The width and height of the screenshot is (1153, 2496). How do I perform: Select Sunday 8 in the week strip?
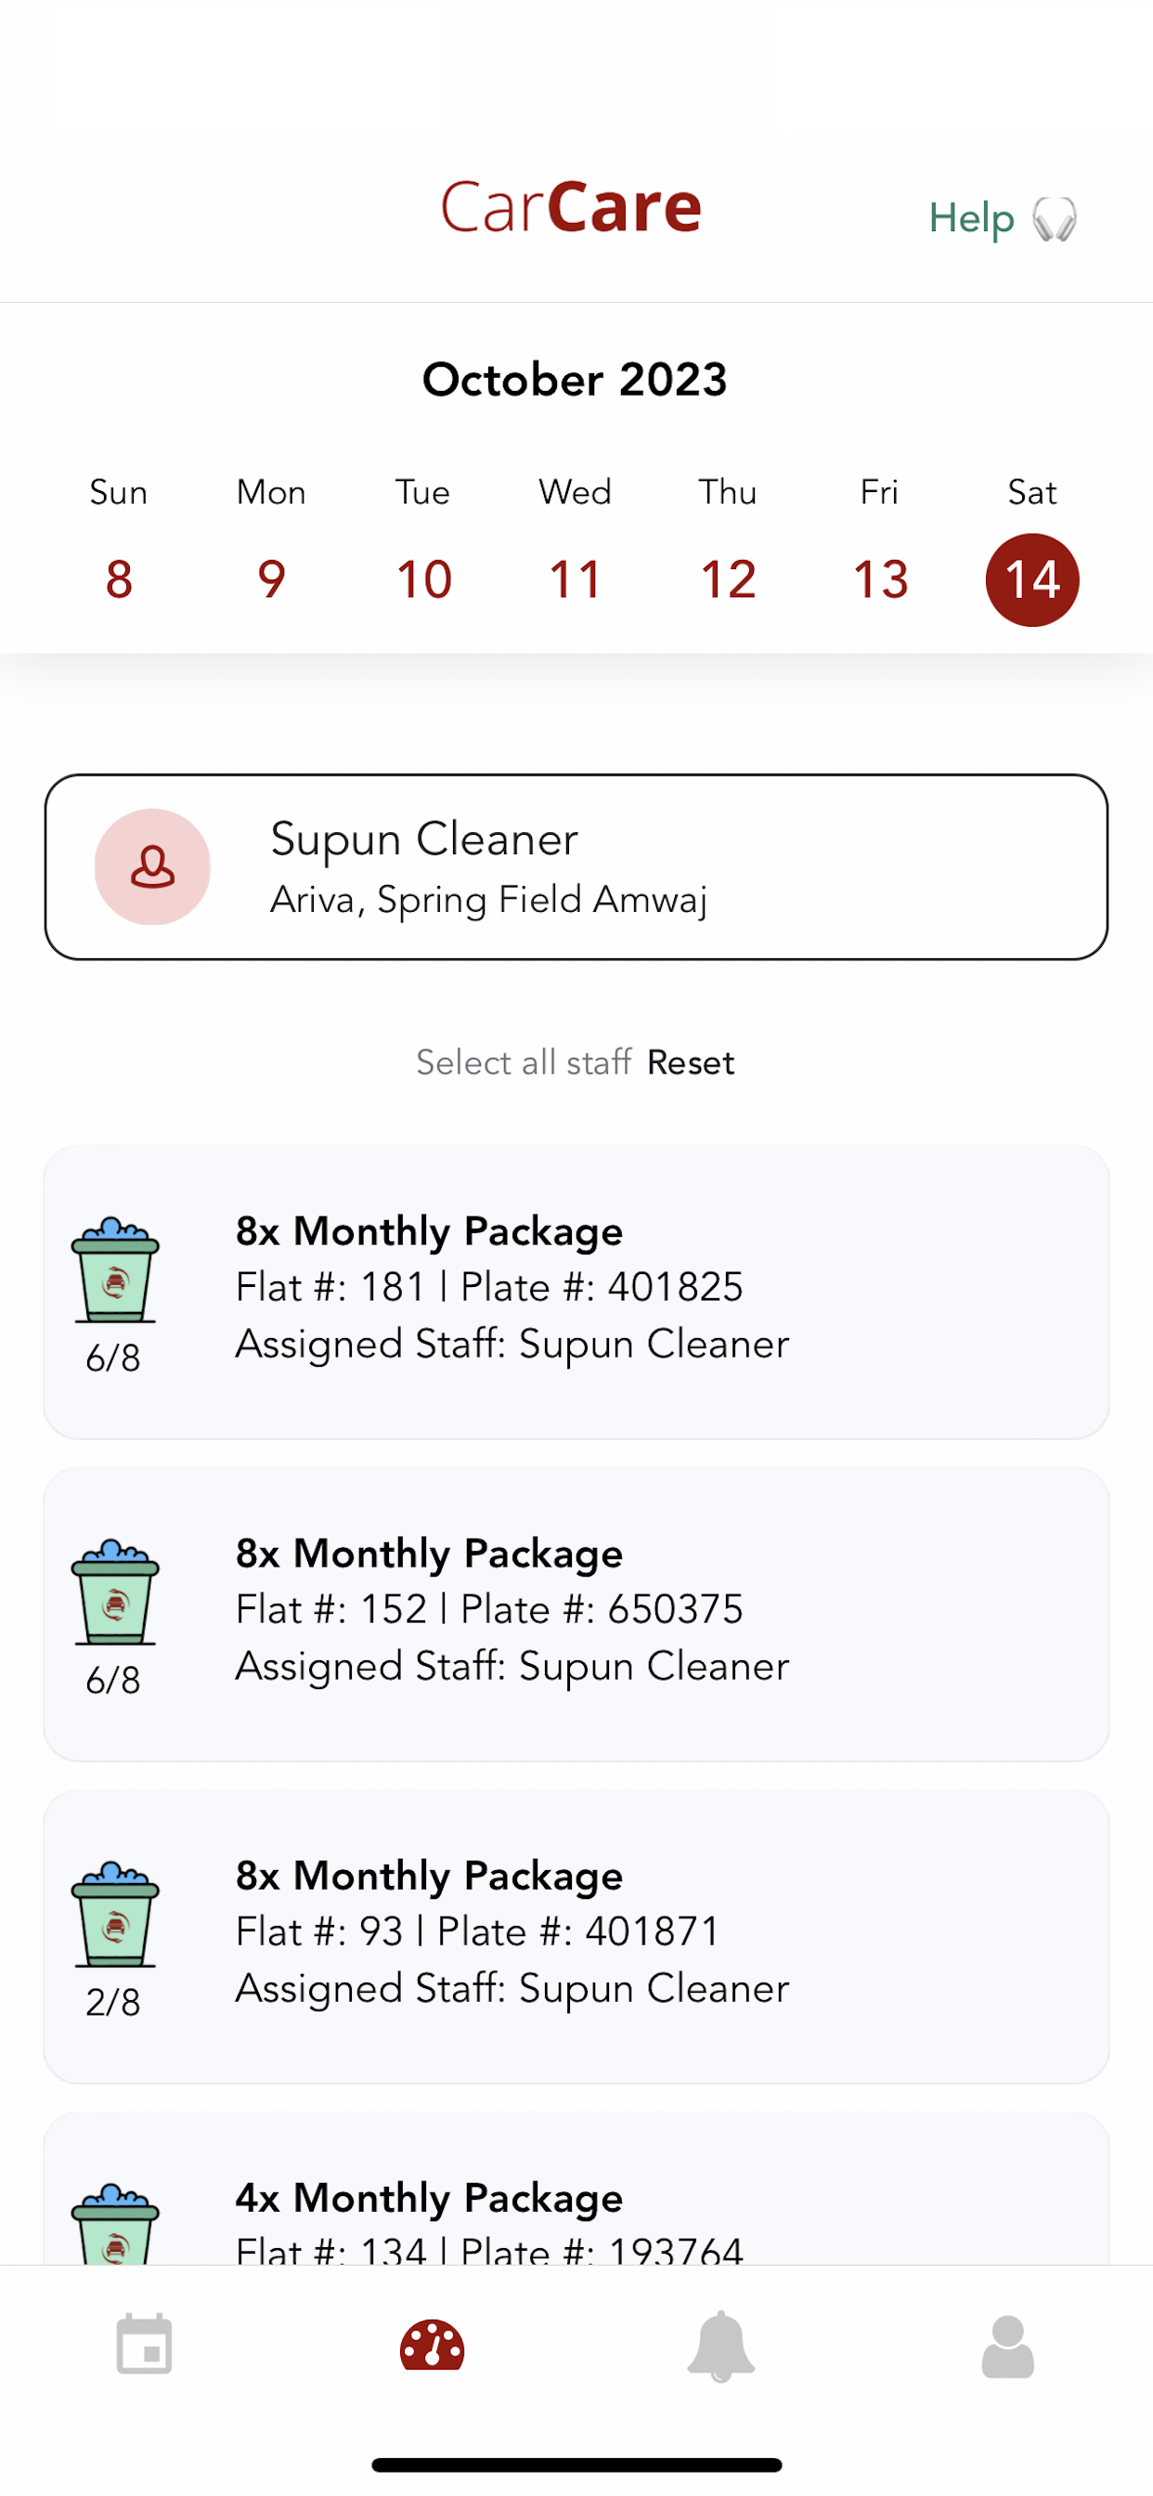click(118, 579)
